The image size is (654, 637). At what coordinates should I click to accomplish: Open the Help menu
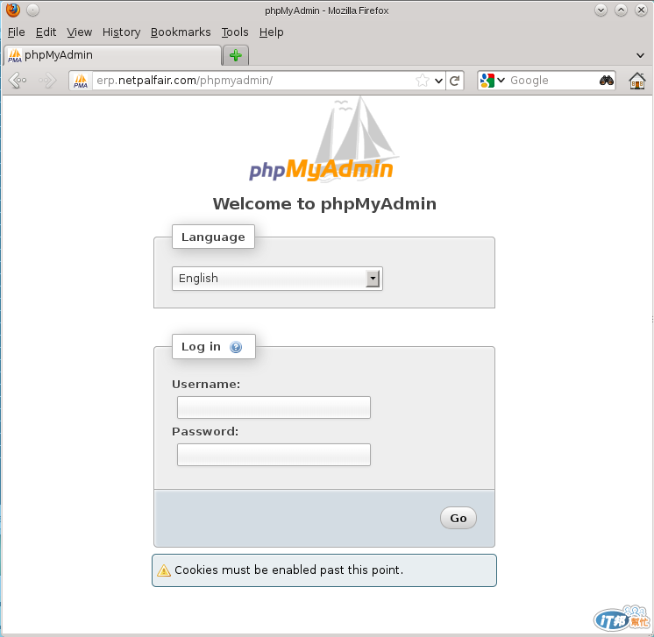coord(271,32)
